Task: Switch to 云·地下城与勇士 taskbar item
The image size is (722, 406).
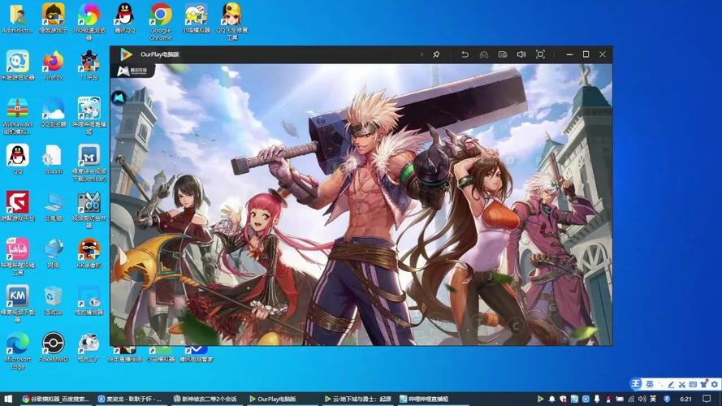Action: point(358,399)
